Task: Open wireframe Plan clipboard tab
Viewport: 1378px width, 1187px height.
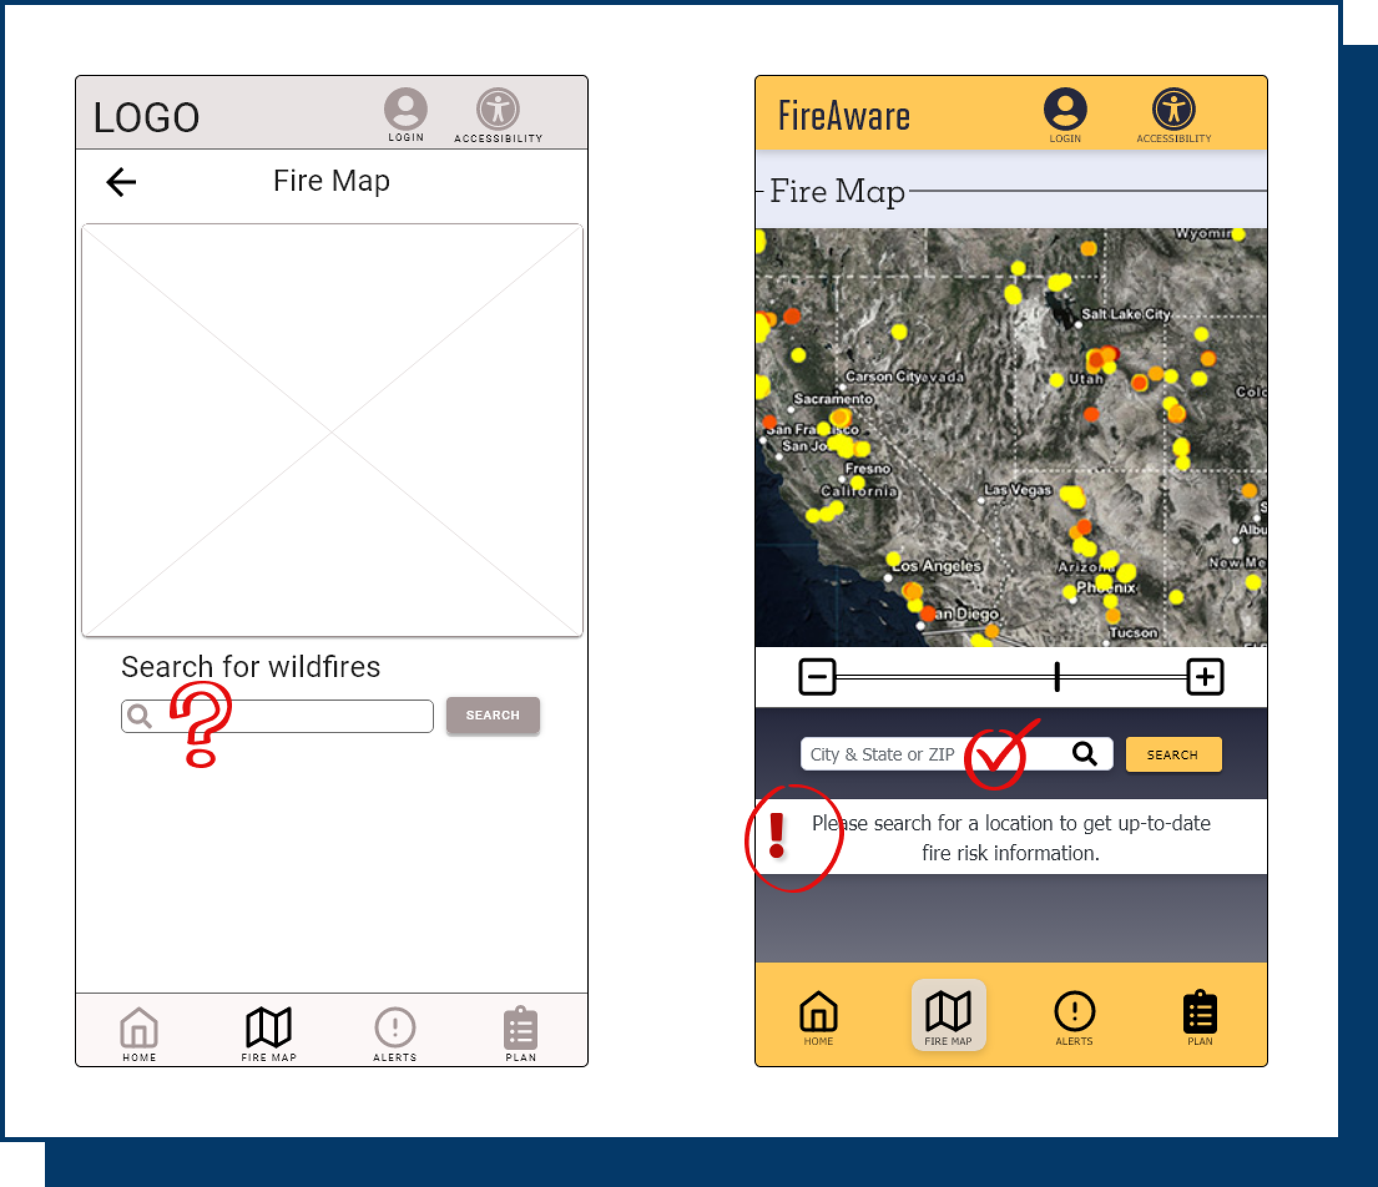Action: point(520,1031)
